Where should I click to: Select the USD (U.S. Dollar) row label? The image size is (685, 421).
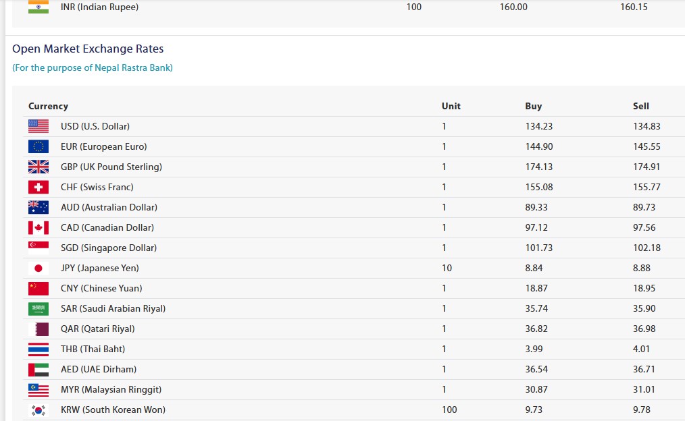click(x=95, y=126)
